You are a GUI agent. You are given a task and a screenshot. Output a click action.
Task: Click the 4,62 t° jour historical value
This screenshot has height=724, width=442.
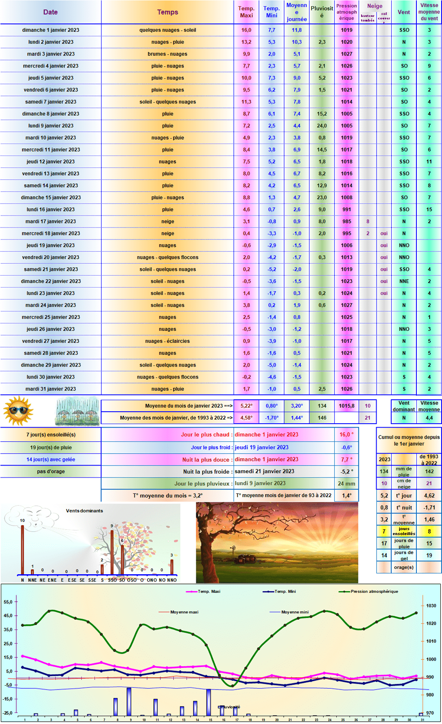tap(429, 496)
